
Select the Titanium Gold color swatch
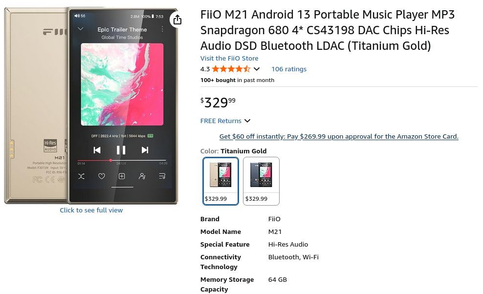[220, 181]
